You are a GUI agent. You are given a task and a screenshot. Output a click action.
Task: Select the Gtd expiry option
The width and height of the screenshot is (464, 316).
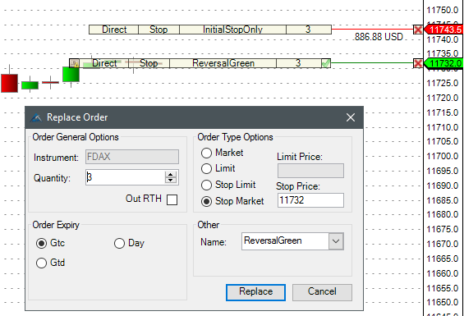click(41, 263)
